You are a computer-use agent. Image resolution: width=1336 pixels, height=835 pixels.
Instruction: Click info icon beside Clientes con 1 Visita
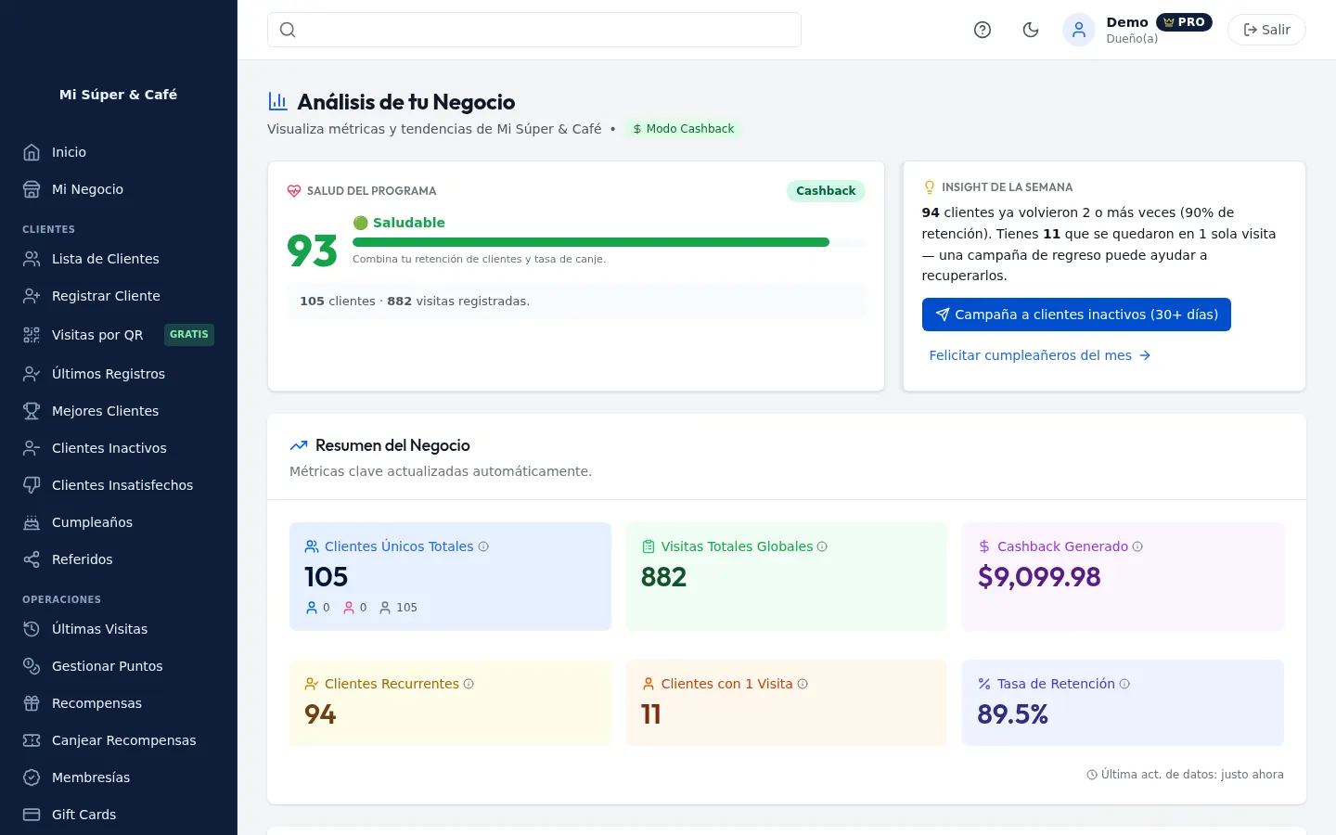tap(803, 684)
